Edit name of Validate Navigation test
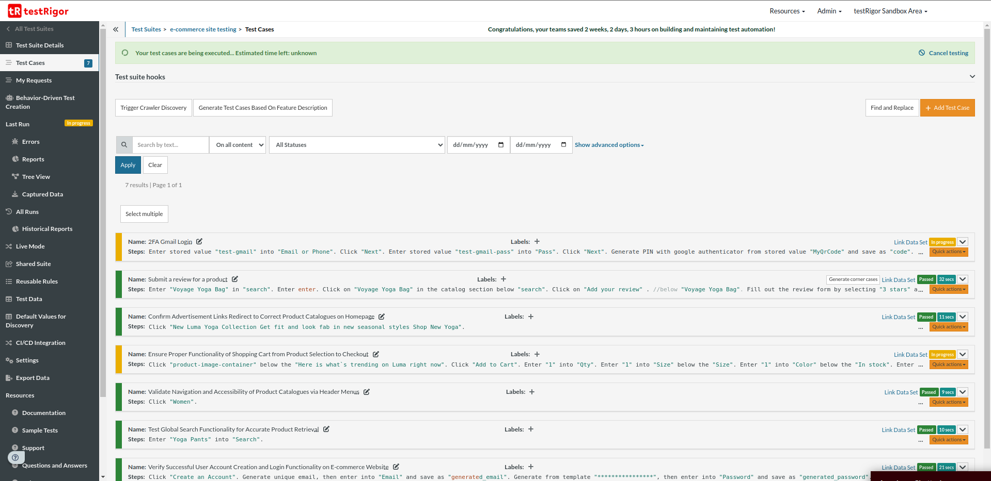The image size is (991, 481). tap(367, 392)
